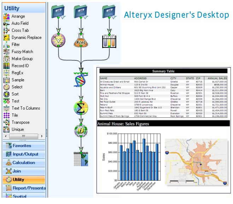Select the Tile tool
233x204 pixels.
11,115
